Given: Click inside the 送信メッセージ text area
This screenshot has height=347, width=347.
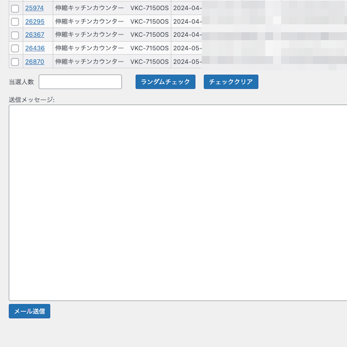Looking at the screenshot, I should (x=178, y=202).
